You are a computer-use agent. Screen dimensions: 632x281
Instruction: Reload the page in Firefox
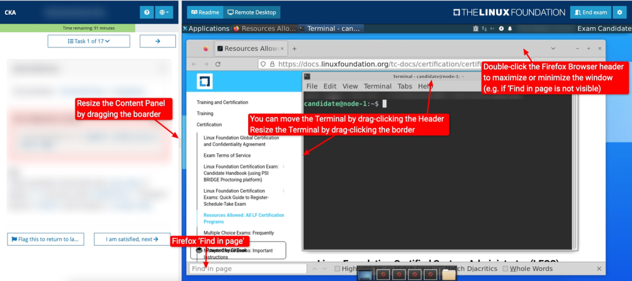pyautogui.click(x=218, y=64)
